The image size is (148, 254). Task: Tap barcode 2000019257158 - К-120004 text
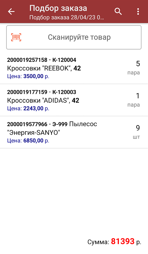42,60
